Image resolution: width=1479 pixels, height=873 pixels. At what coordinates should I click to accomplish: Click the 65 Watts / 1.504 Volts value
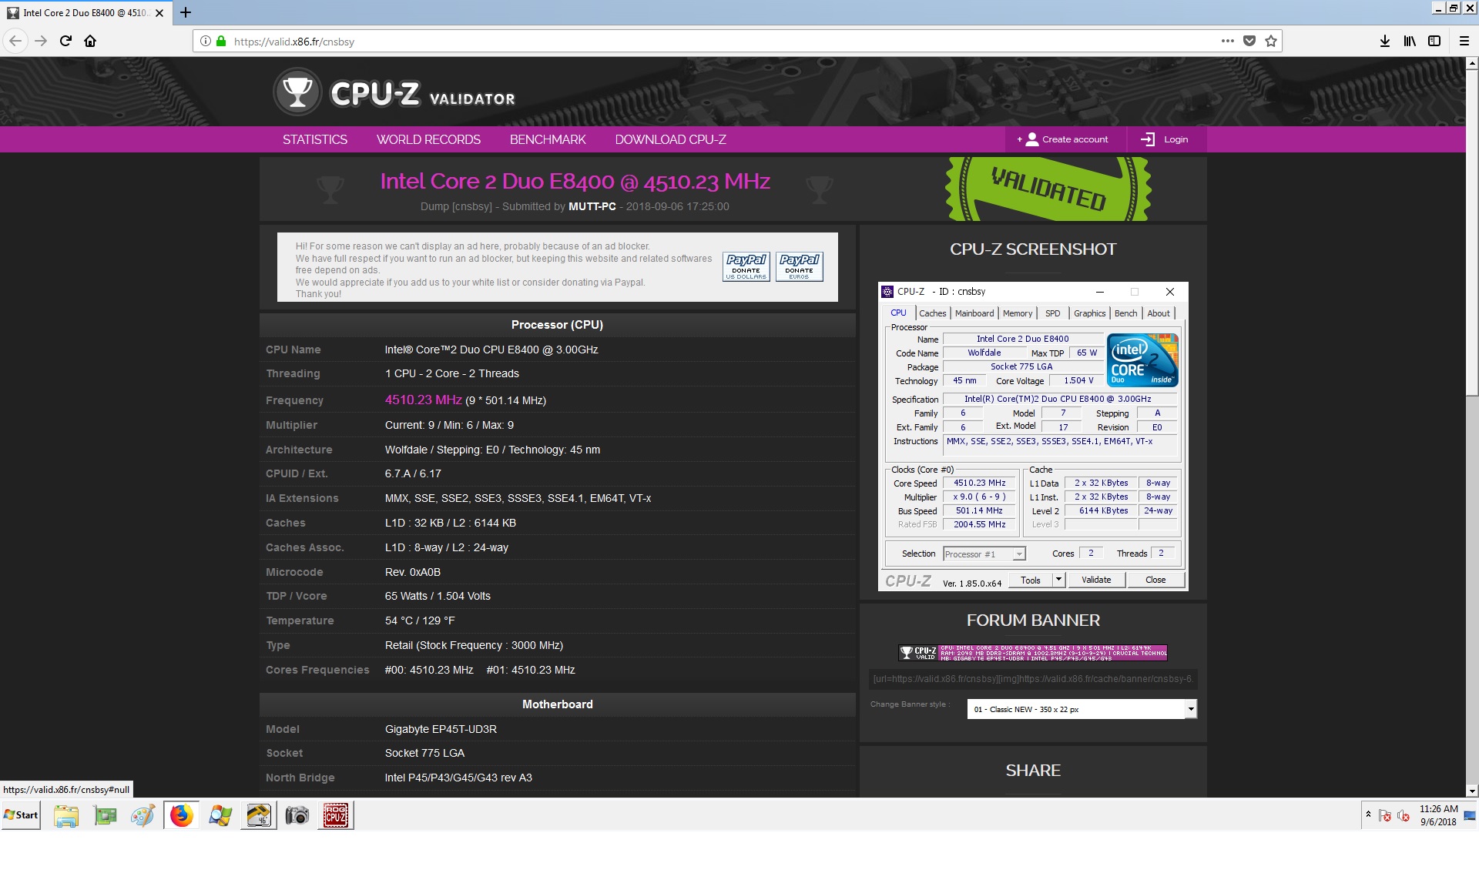[x=438, y=596]
